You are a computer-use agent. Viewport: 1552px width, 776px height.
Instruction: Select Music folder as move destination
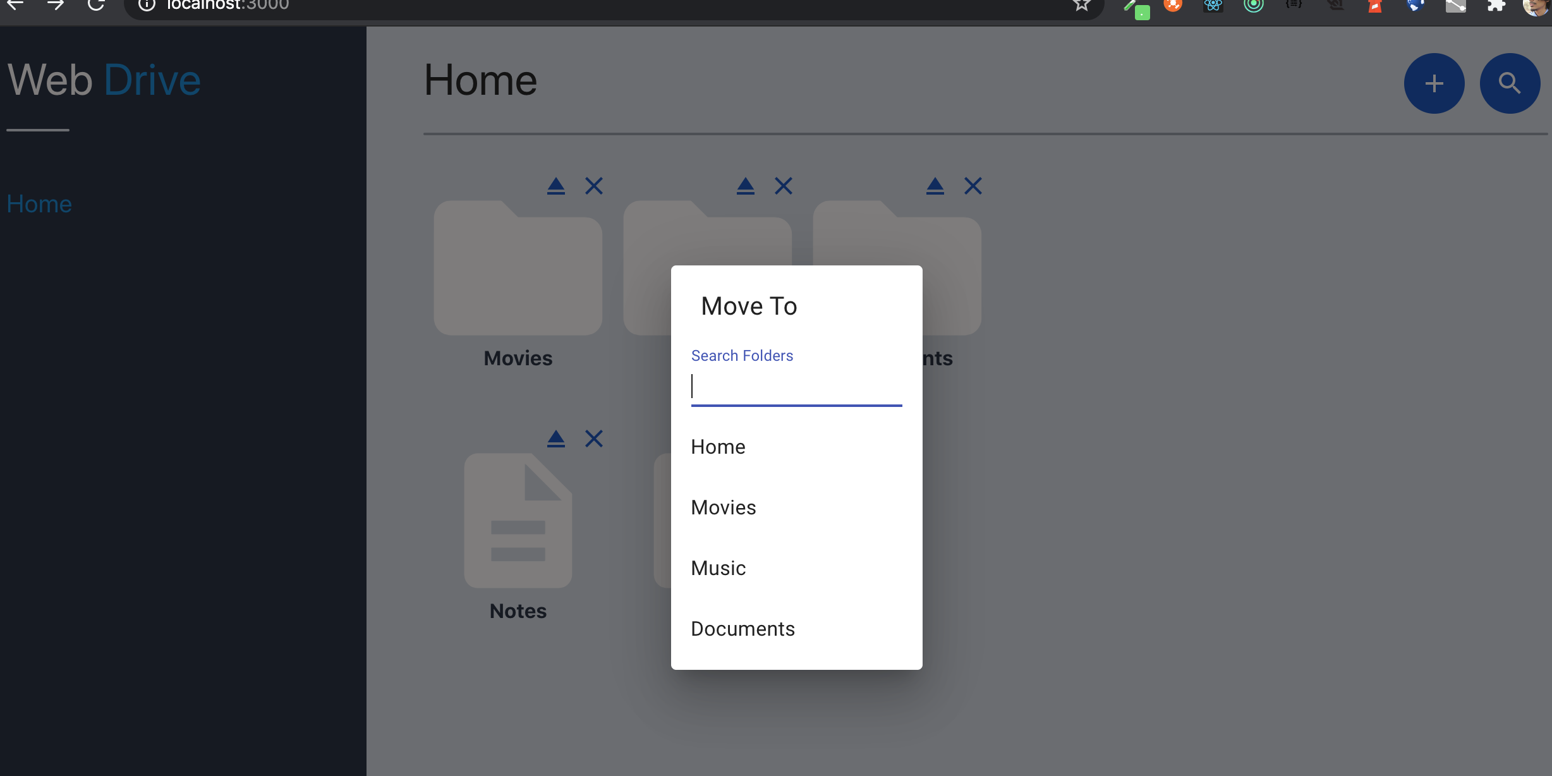click(x=718, y=567)
